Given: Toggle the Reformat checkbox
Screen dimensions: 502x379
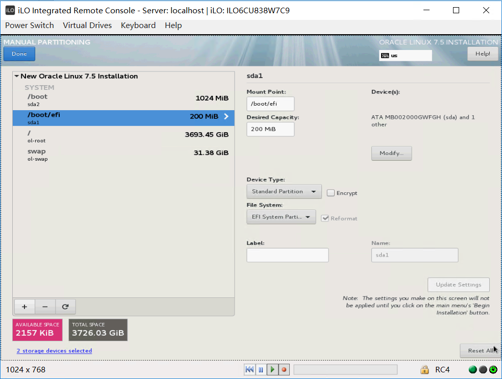Looking at the screenshot, I should click(x=325, y=218).
